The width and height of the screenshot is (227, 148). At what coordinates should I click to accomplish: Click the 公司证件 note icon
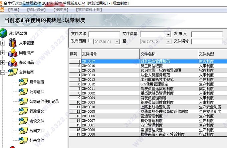pos(23,91)
